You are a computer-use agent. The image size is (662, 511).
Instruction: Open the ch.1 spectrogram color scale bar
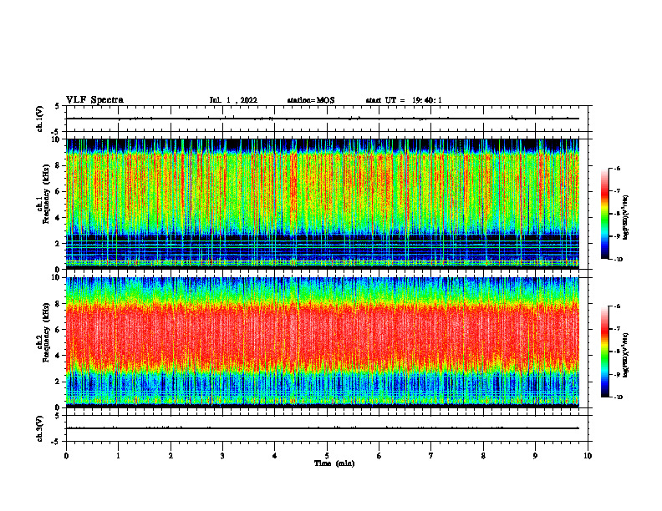pos(604,214)
